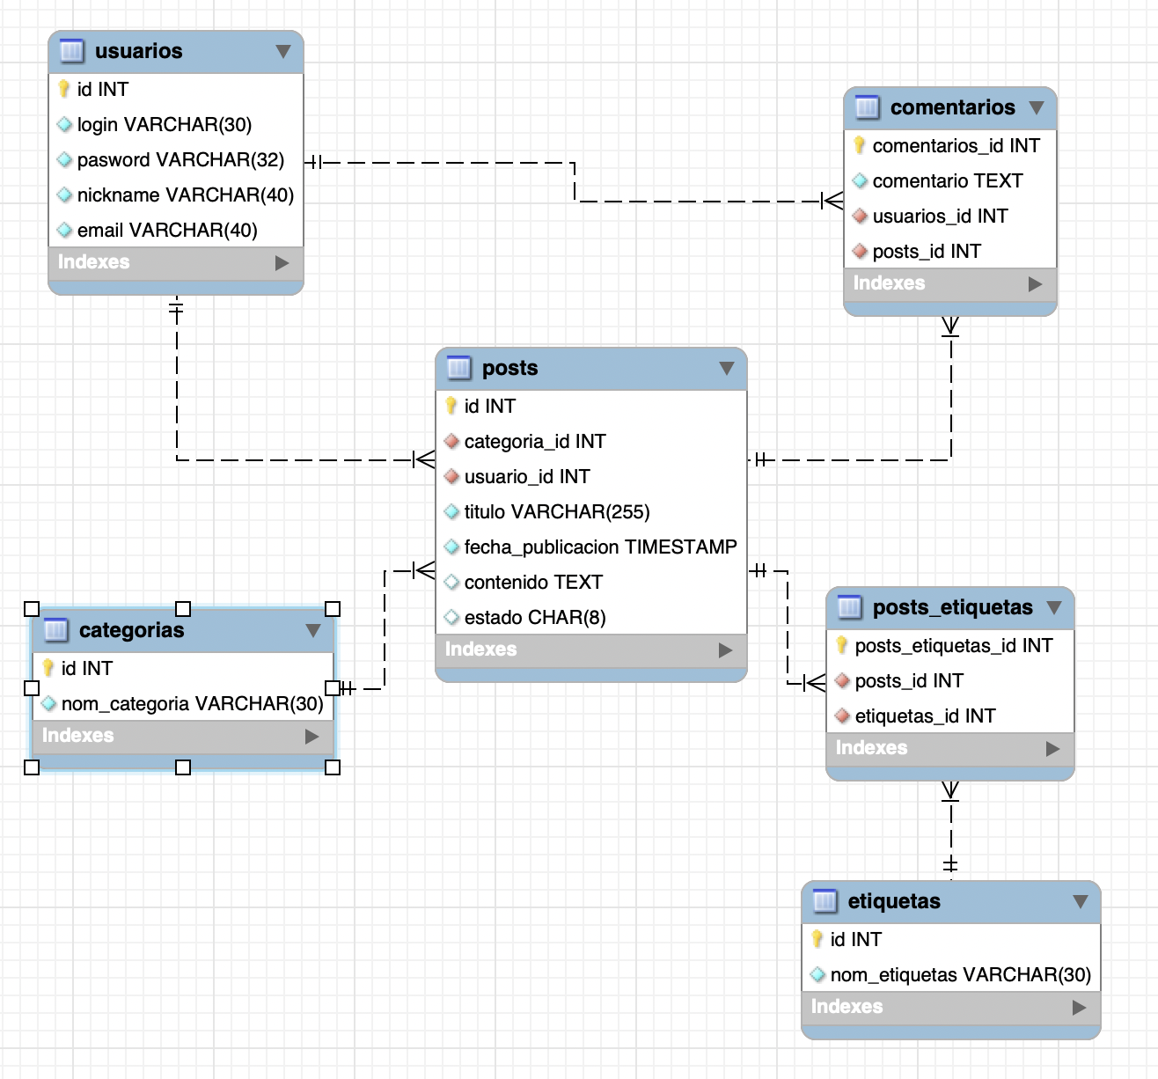Click the top-left resize handle of categorias
The height and width of the screenshot is (1079, 1158).
tap(32, 609)
